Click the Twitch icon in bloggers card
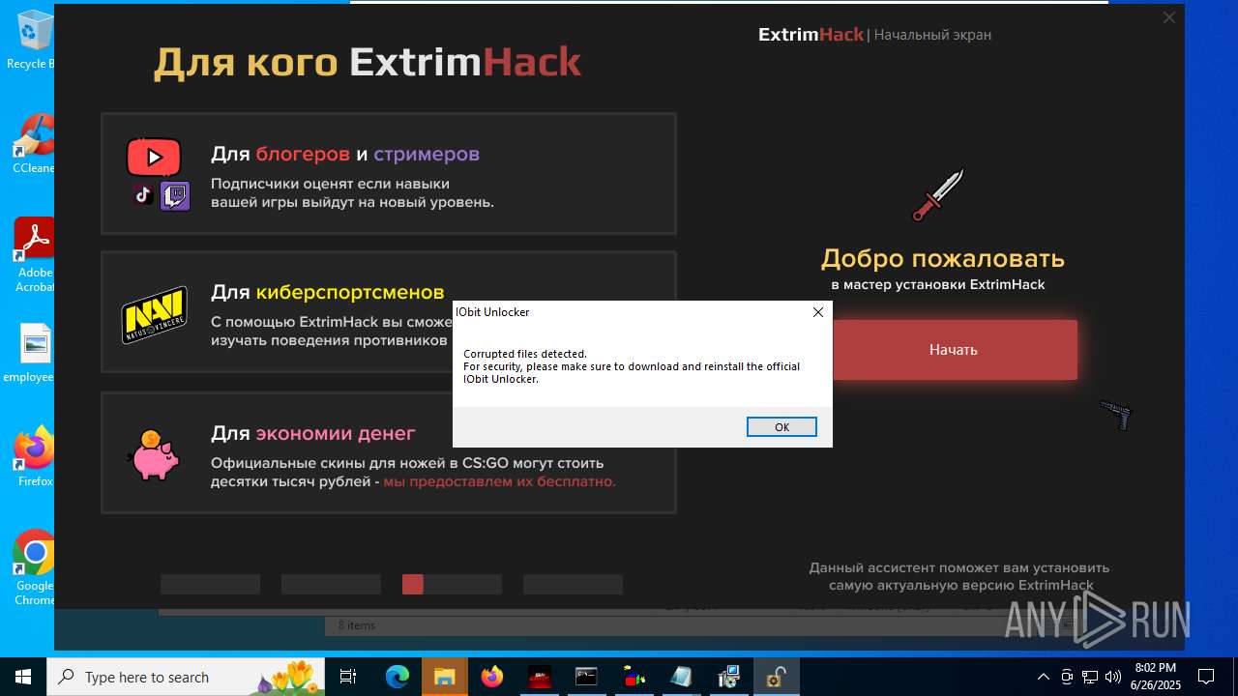The height and width of the screenshot is (696, 1238). click(175, 195)
